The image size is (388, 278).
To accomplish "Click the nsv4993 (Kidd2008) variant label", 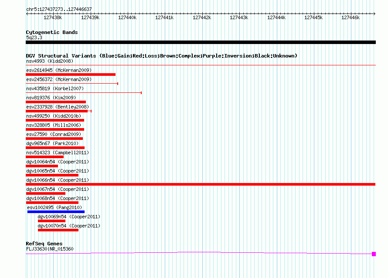I will (50, 61).
